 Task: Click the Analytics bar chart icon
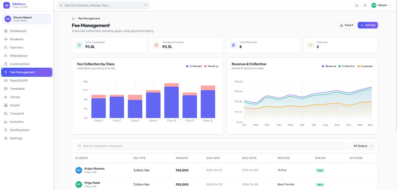click(6, 122)
